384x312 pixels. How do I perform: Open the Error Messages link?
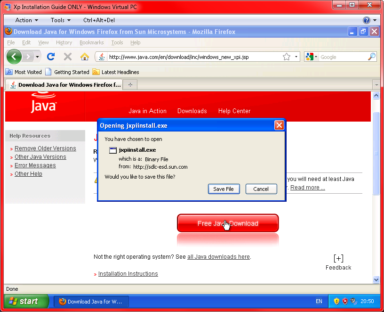(35, 165)
